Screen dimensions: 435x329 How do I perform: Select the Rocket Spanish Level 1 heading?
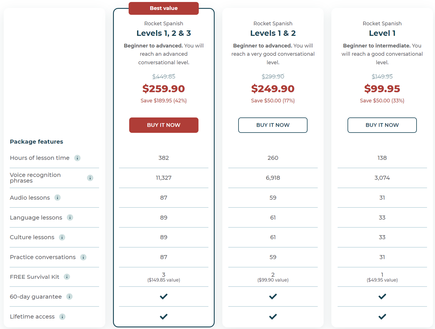[382, 33]
